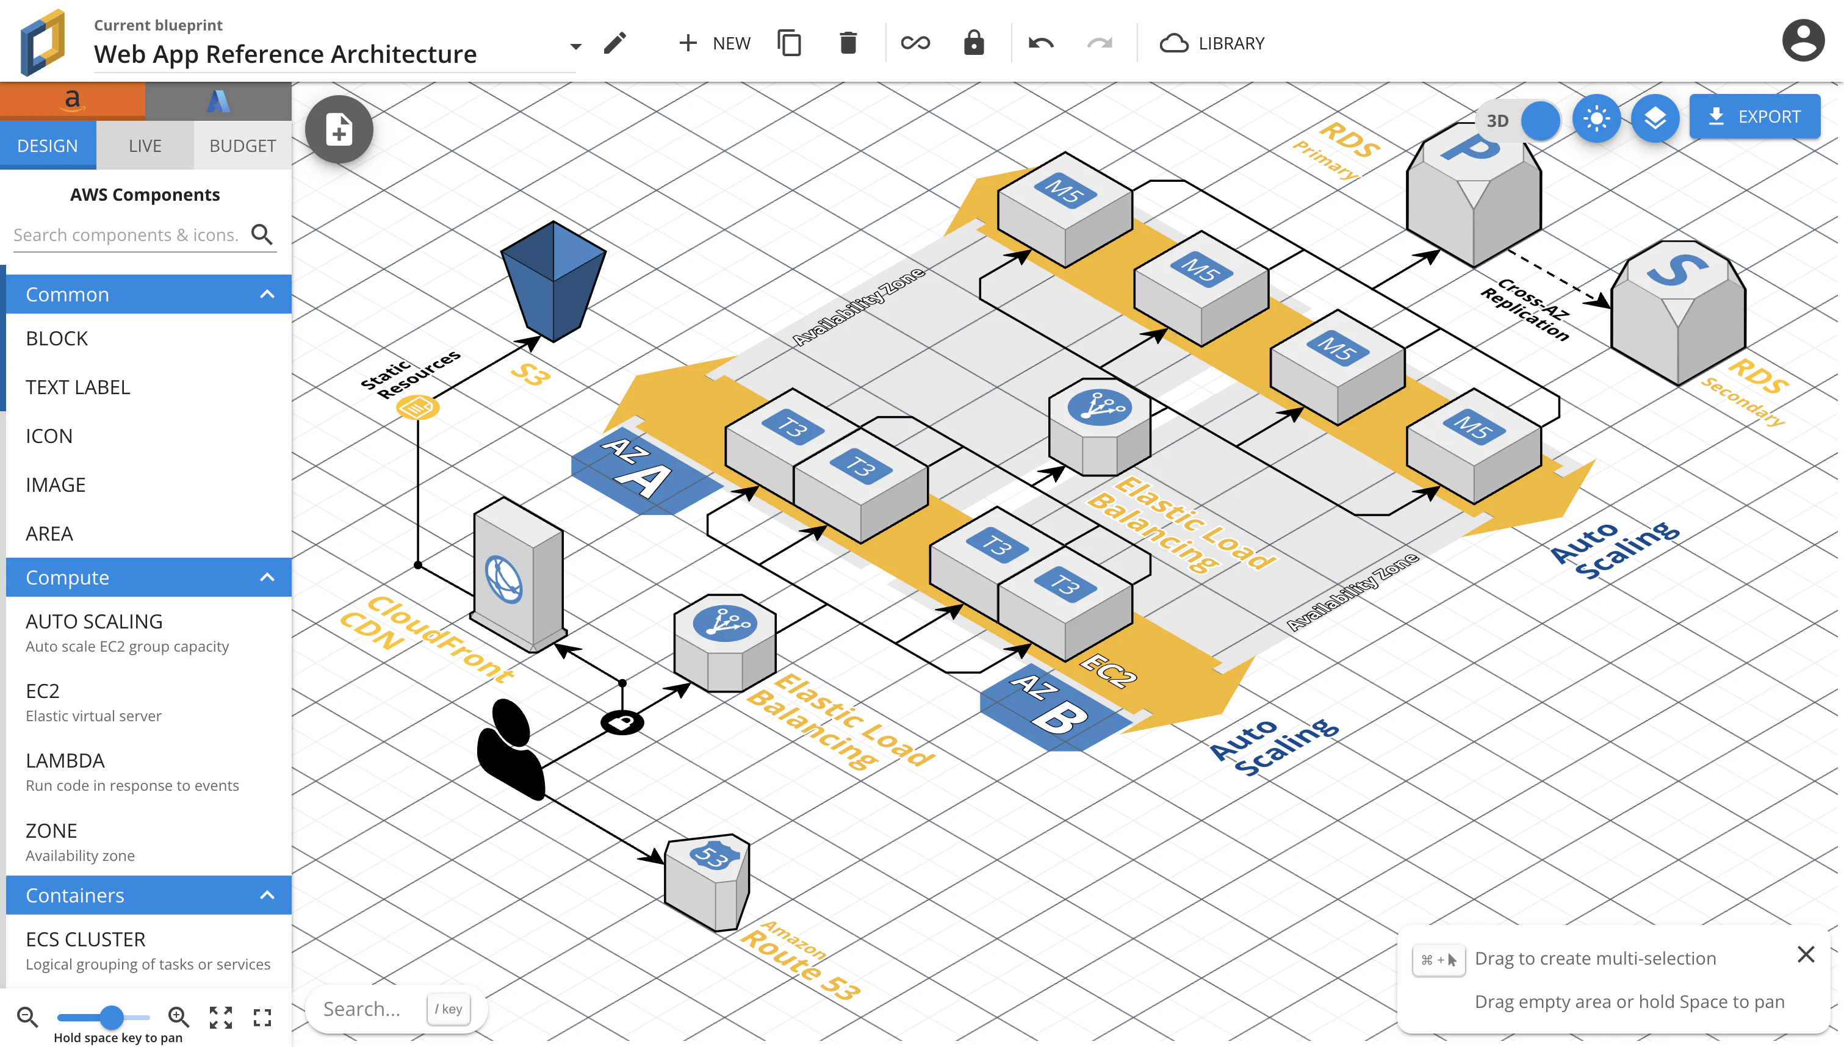Screen dimensions: 1844x1047
Task: Select the lock icon on canvas
Action: coord(622,722)
